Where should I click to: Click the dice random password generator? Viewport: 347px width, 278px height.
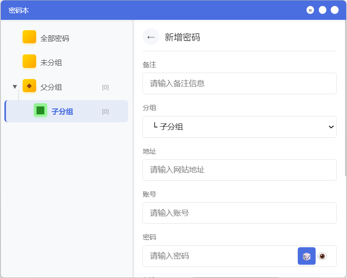point(307,256)
